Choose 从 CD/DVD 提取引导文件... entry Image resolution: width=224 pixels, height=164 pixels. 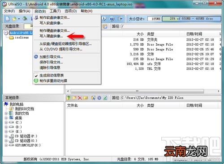[61, 49]
